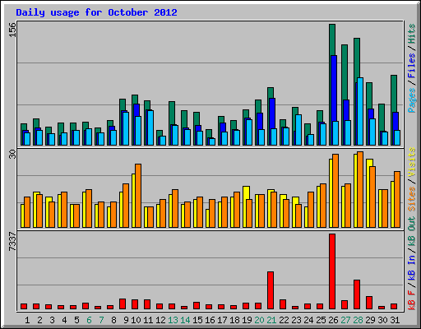Click the "Daily usage for October 2012" title
This screenshot has height=329, width=421.
click(x=96, y=13)
